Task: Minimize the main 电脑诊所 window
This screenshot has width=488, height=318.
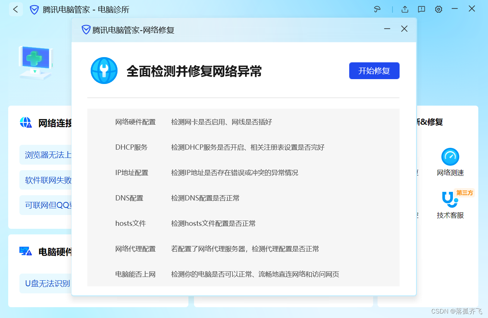Action: pyautogui.click(x=455, y=9)
